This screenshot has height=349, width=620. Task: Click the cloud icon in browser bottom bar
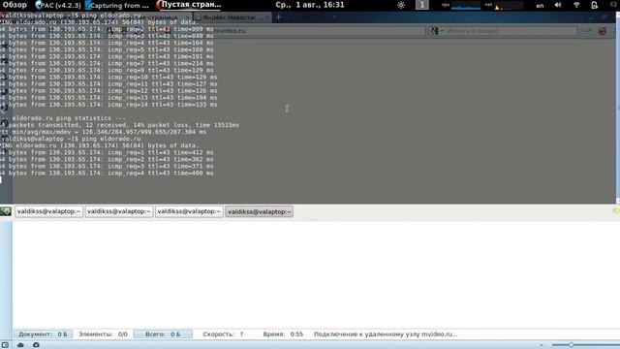pos(20,345)
